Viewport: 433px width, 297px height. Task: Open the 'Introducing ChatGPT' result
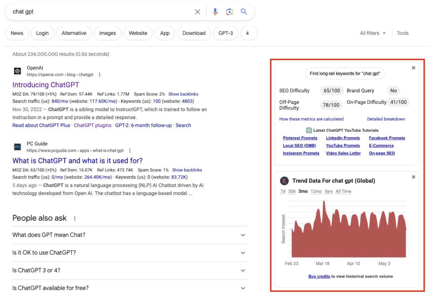tap(46, 85)
